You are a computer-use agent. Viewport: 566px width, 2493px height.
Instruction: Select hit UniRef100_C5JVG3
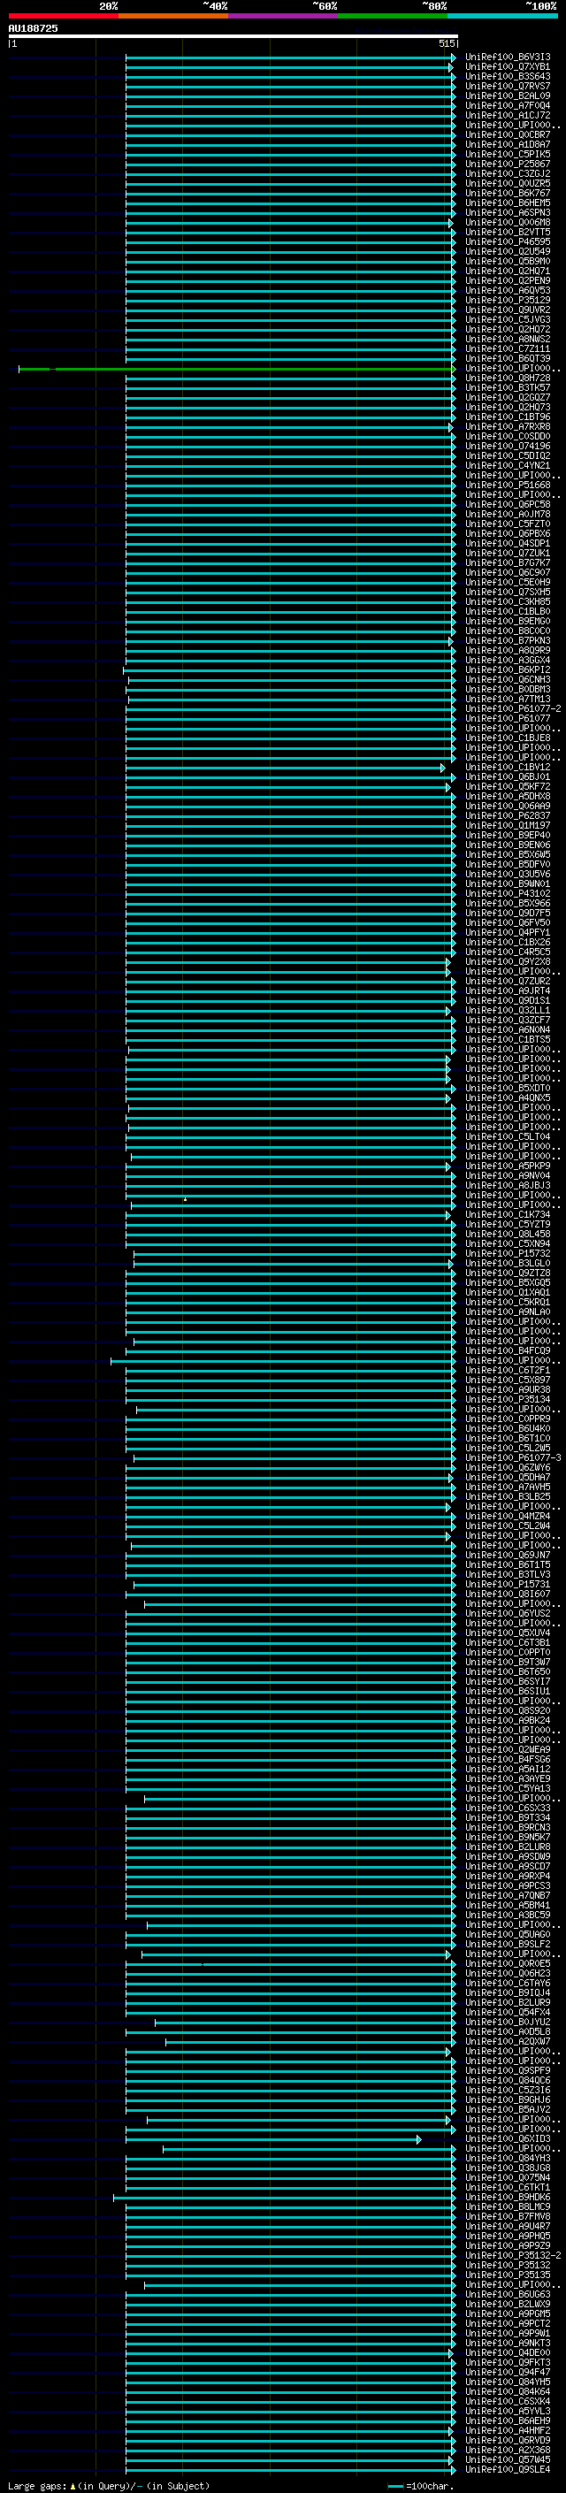[508, 319]
